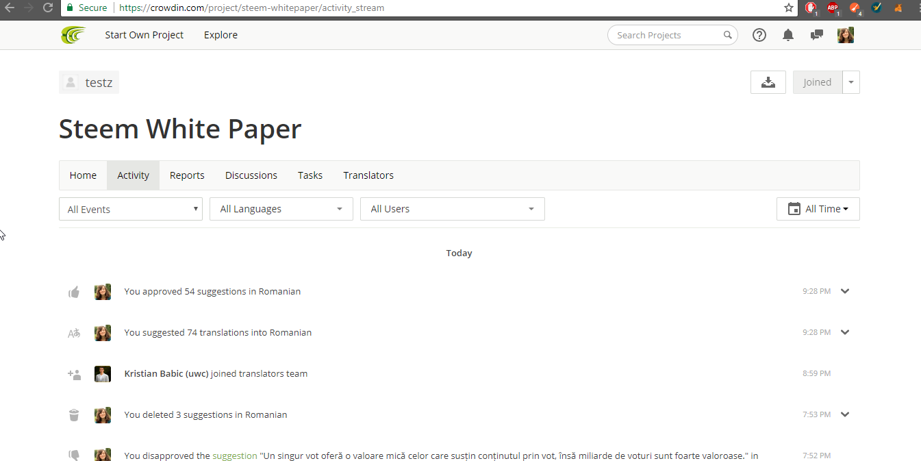Open the help question mark icon
This screenshot has height=461, width=921.
759,35
